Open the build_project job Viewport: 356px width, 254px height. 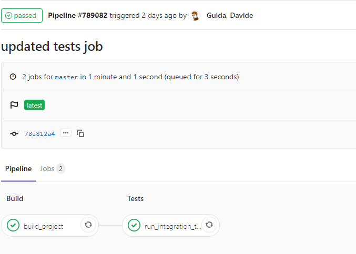43,226
